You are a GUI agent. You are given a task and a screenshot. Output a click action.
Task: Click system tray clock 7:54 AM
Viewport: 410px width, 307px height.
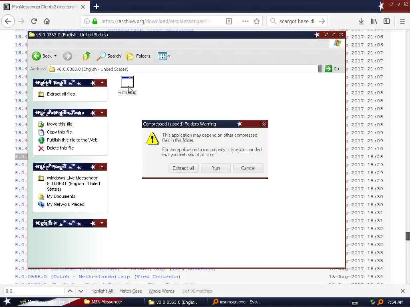point(395,302)
